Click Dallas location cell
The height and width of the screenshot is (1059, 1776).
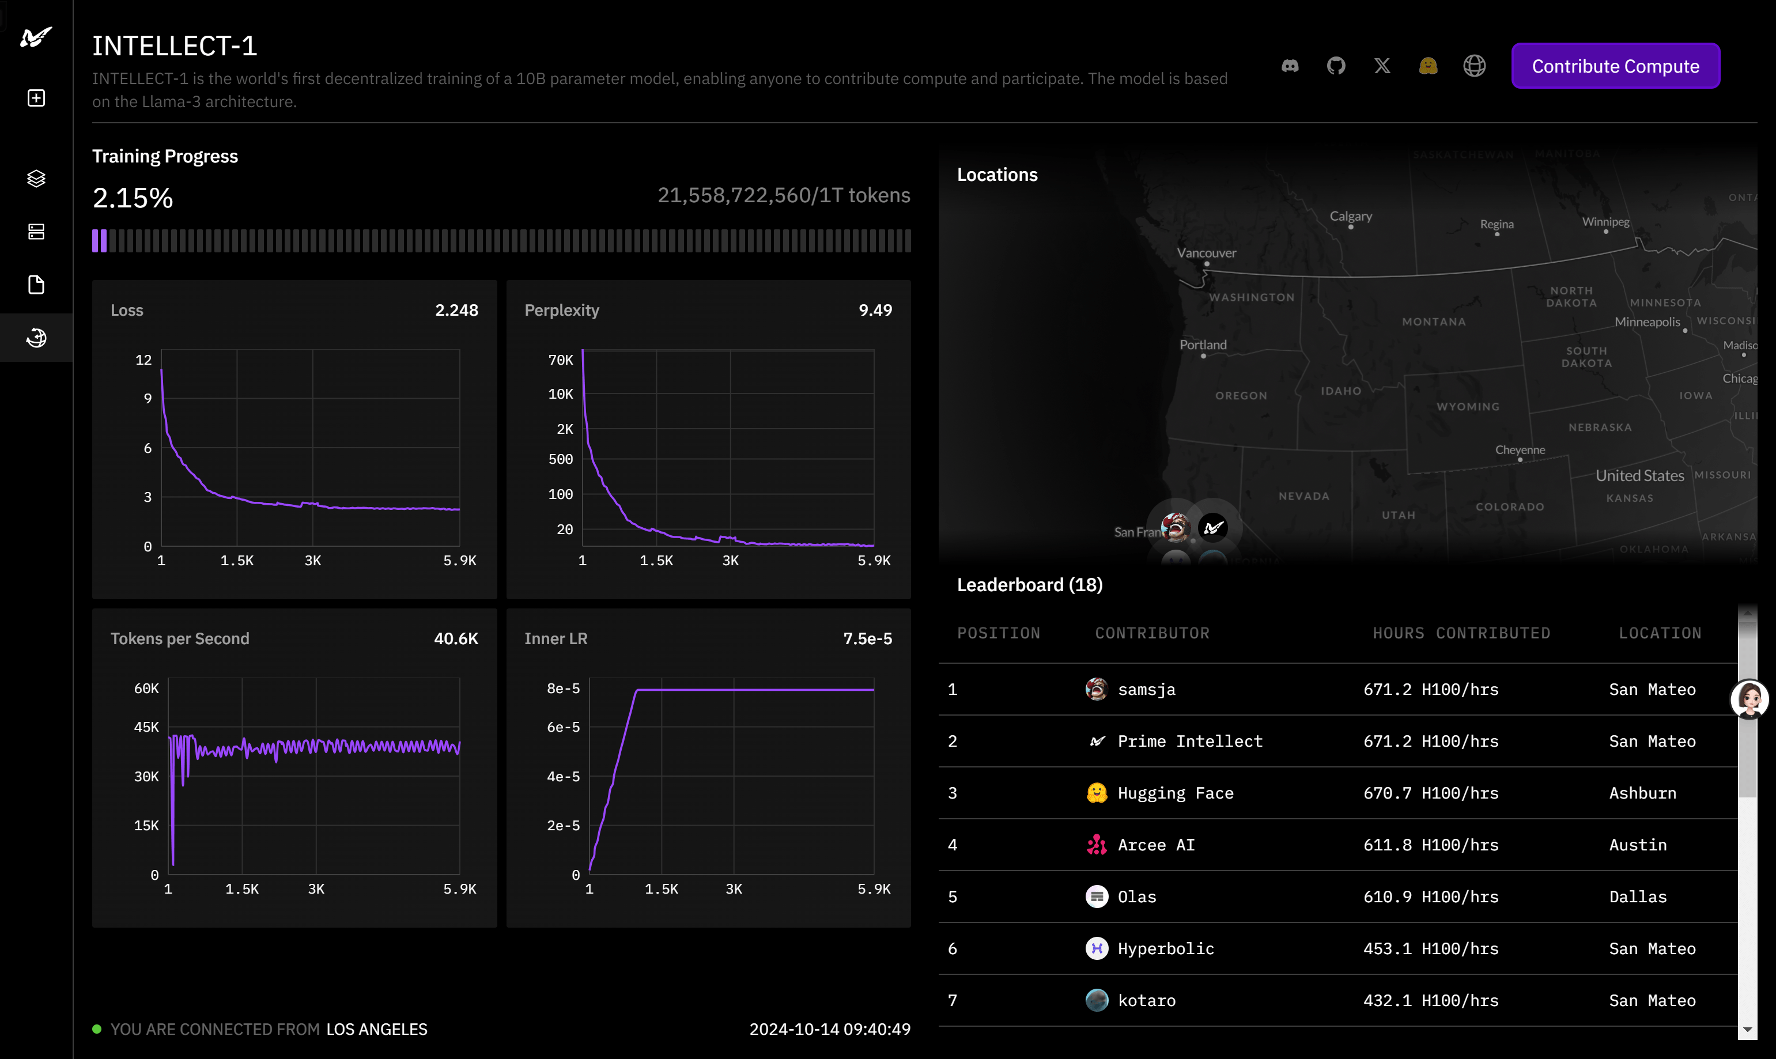pyautogui.click(x=1638, y=897)
